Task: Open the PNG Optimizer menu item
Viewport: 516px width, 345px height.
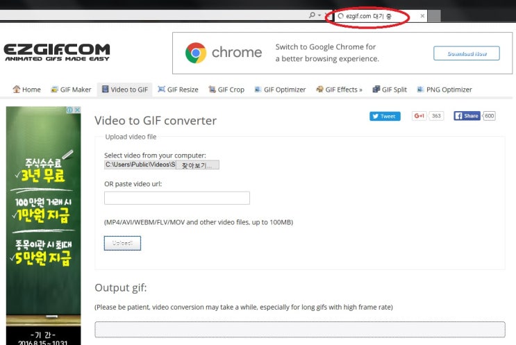Action: 444,90
